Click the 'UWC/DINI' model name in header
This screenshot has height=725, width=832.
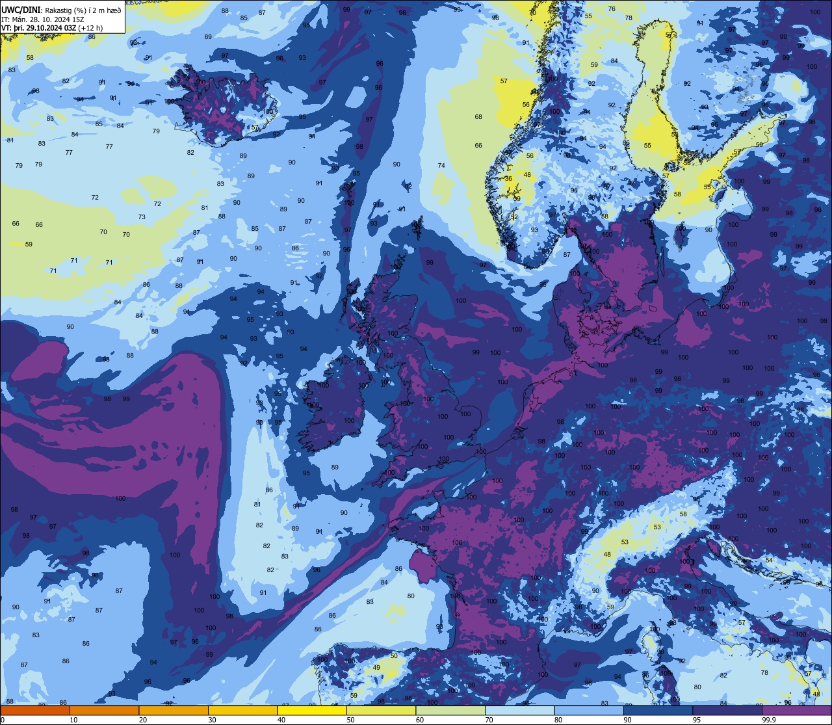pyautogui.click(x=21, y=10)
